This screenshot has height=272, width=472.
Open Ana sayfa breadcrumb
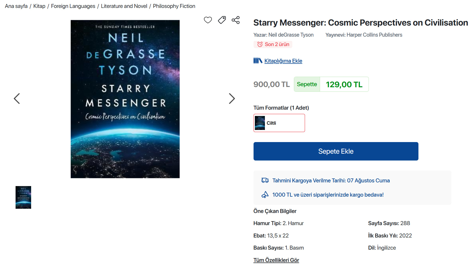tap(16, 6)
